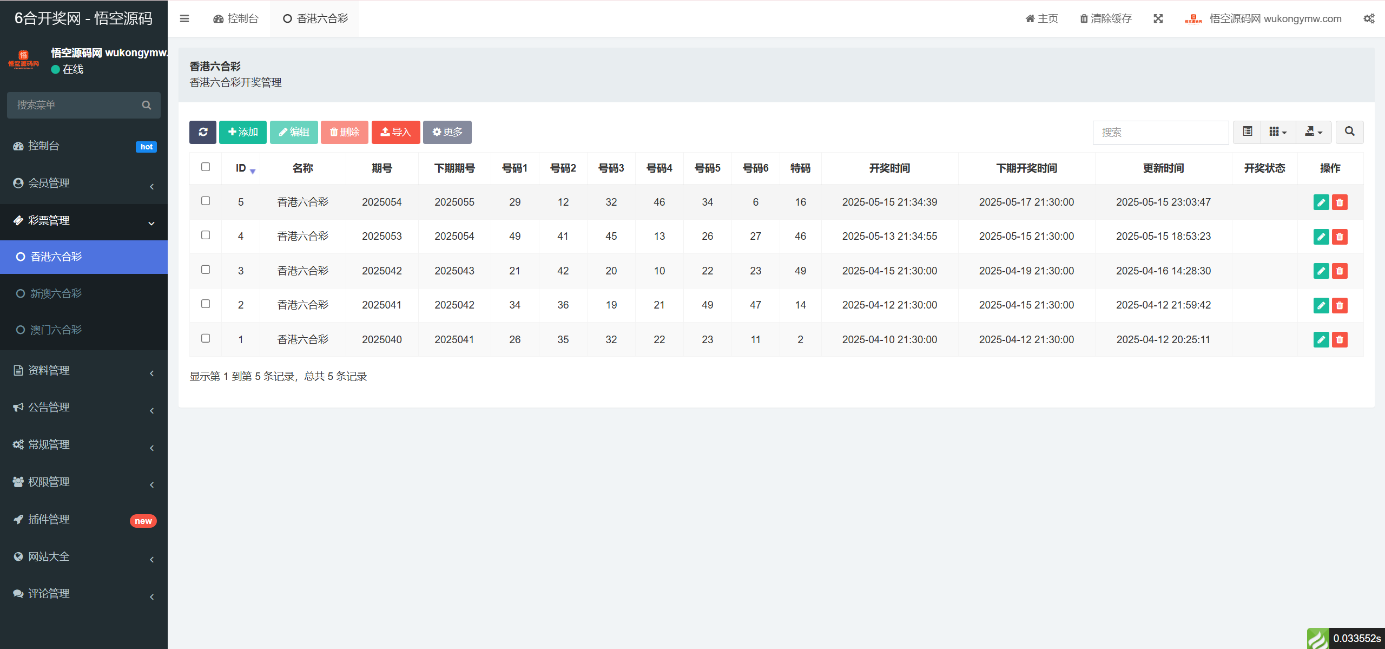Click the 导入 import button

click(x=395, y=132)
